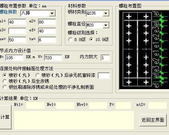Screen dimensions: 169x135
Task: Expand the 钢材类别 dropdown showing Q235
Action: pos(98,13)
